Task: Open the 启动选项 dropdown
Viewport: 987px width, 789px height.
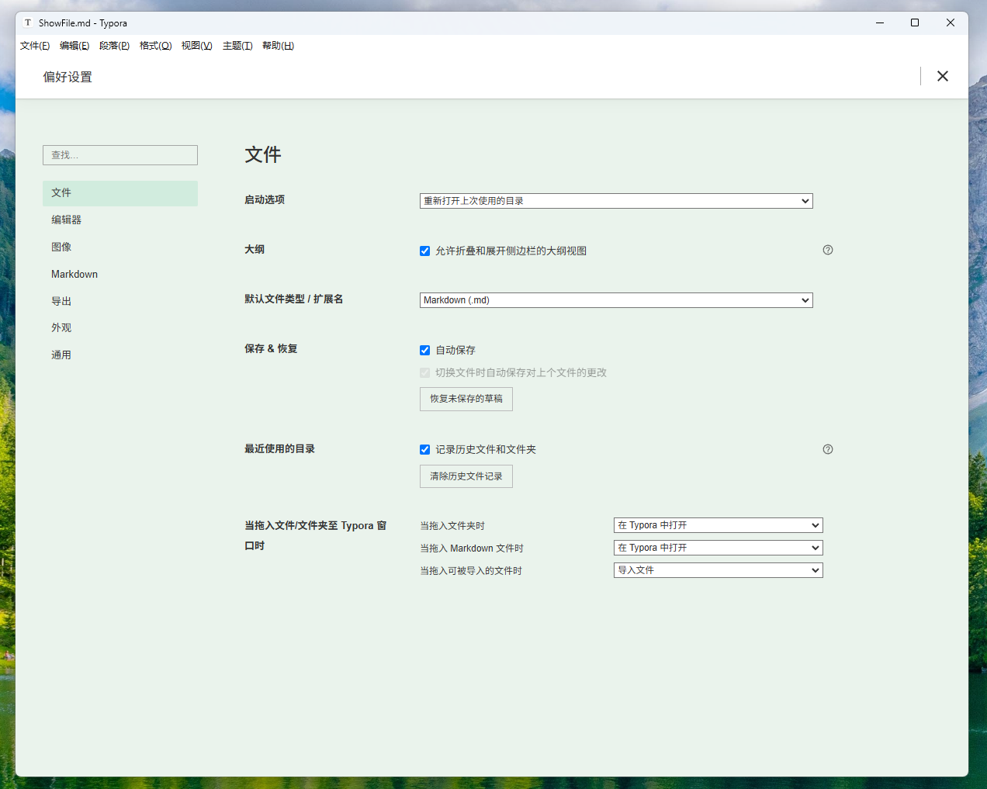Action: (x=616, y=201)
